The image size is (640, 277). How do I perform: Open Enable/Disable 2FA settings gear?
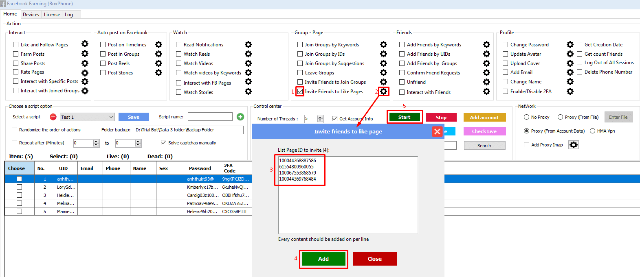(570, 92)
